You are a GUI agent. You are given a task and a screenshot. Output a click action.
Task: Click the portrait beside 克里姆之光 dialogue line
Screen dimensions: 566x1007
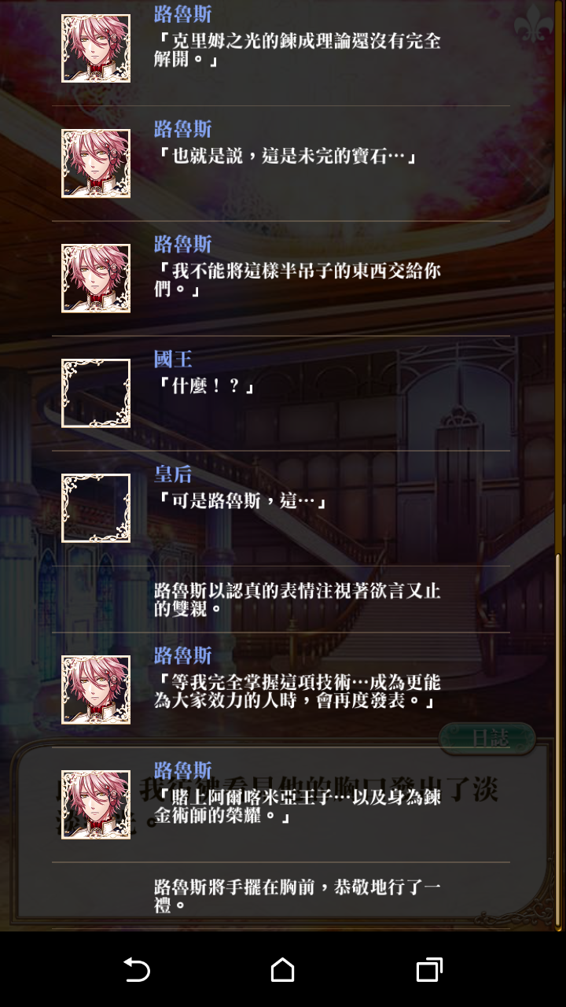[96, 48]
